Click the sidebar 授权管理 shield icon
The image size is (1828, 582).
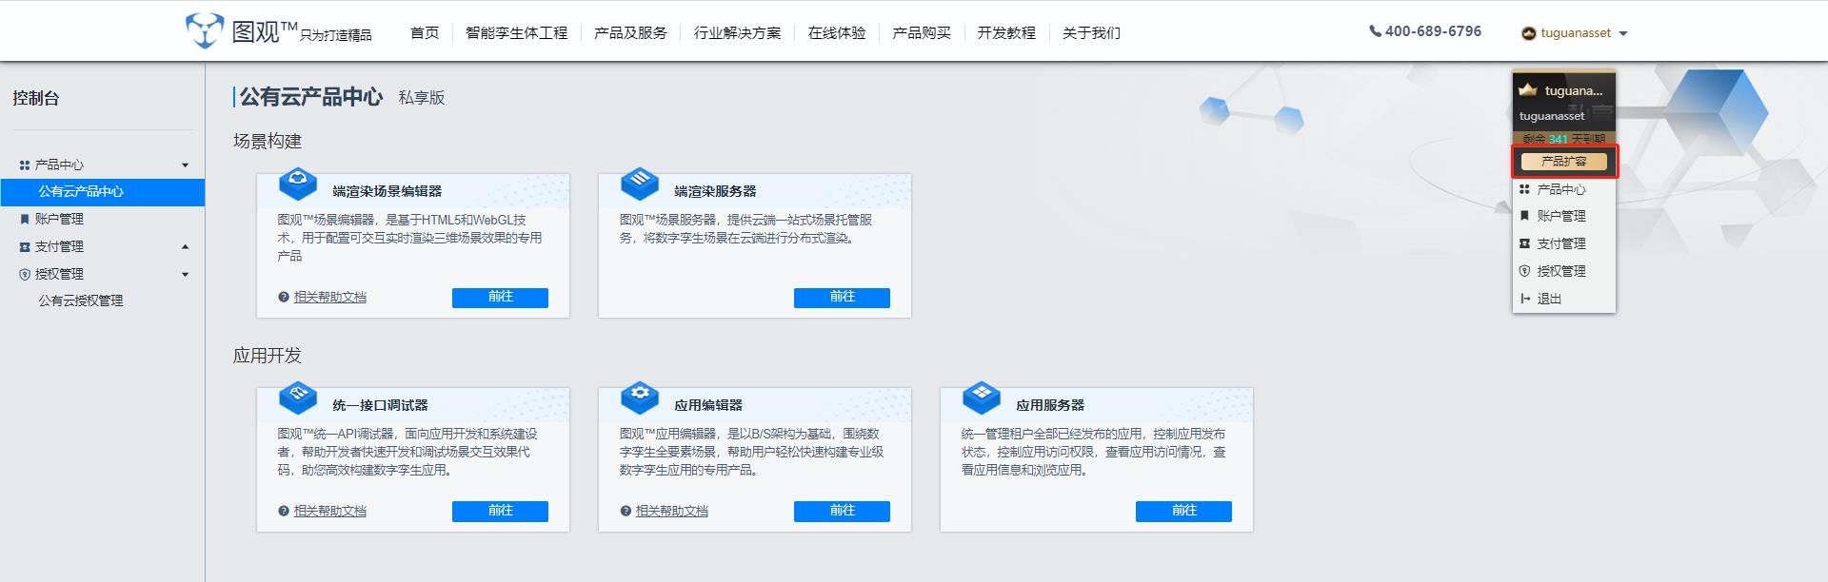pos(25,274)
